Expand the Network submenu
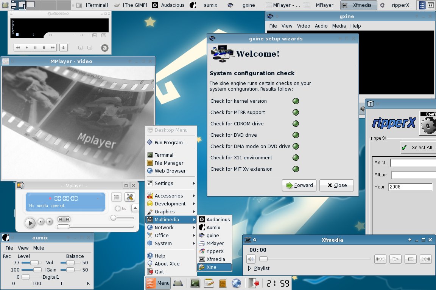The height and width of the screenshot is (290, 436). 171,228
